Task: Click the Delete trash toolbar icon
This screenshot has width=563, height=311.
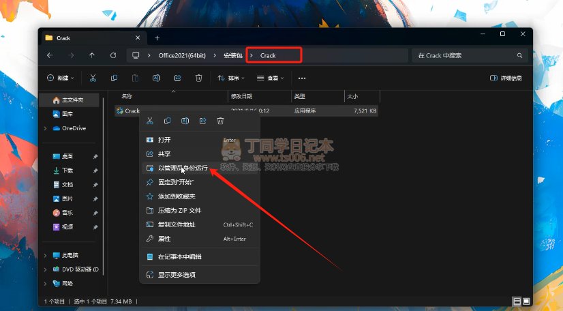Action: (198, 78)
